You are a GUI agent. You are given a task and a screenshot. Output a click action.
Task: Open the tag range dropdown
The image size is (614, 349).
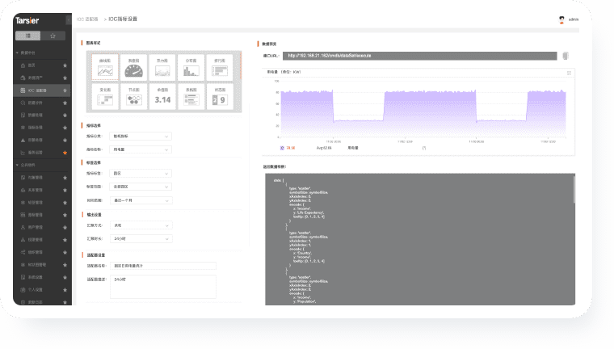coord(141,187)
